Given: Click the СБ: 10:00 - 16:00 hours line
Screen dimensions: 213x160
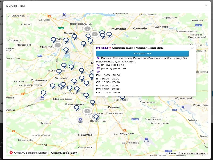Looking at the screenshot, I should pos(108,93).
